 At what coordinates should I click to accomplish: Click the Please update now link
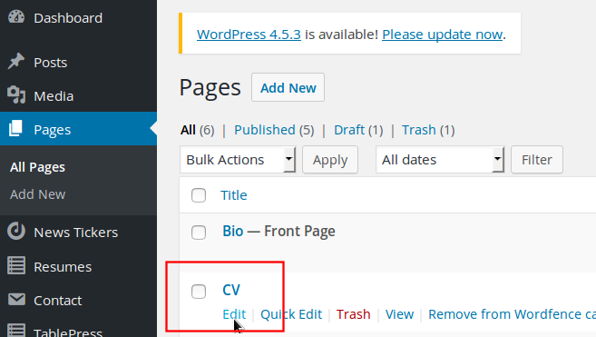(x=442, y=35)
